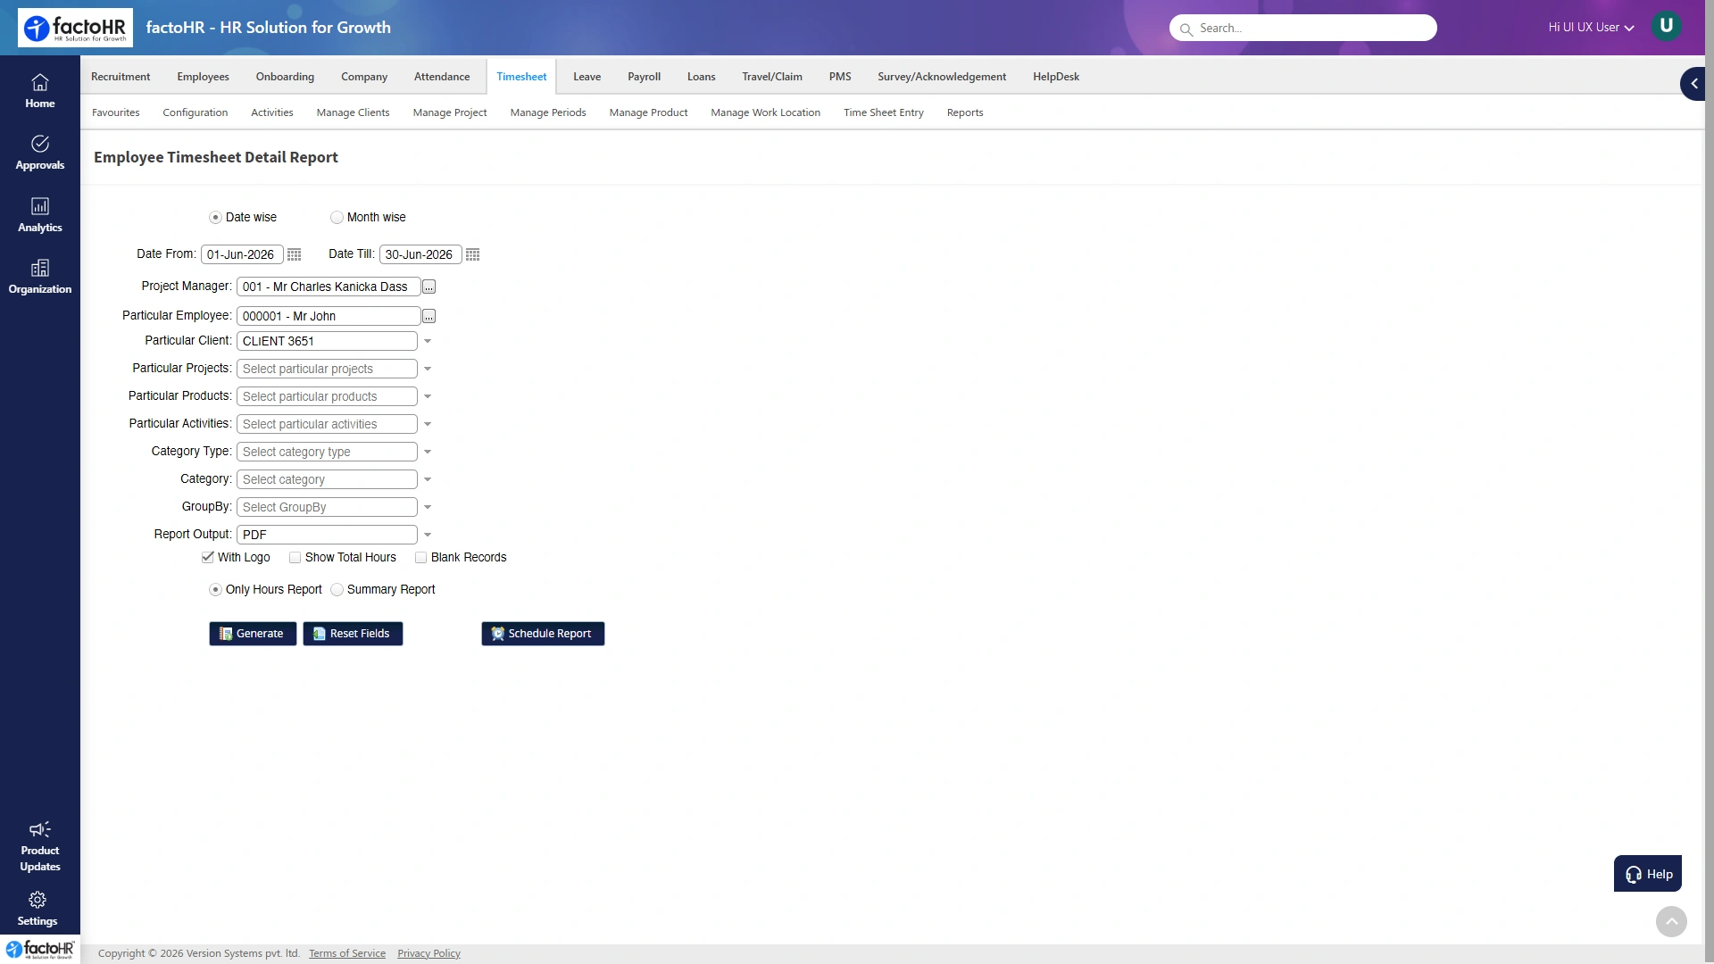Click the Schedule Report button
Image resolution: width=1714 pixels, height=964 pixels.
coord(543,634)
